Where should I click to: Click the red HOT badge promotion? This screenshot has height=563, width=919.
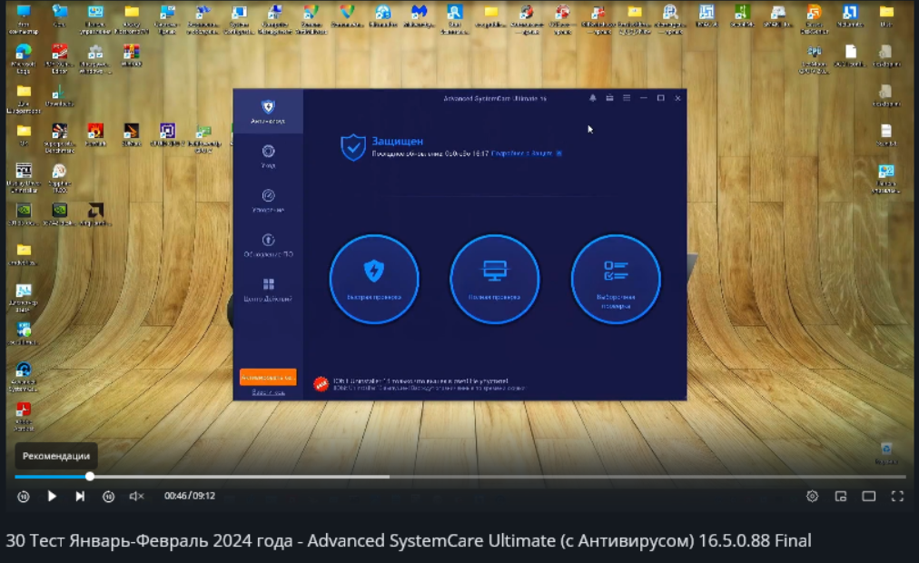pos(321,384)
